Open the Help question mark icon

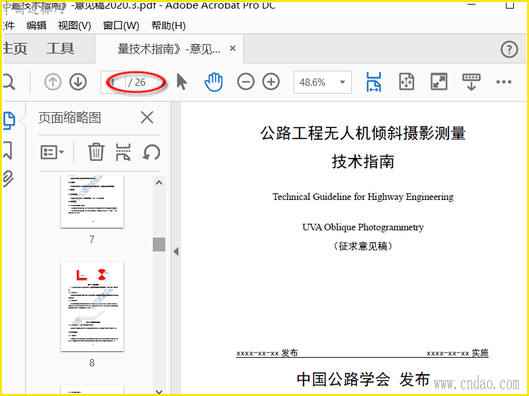pyautogui.click(x=509, y=49)
